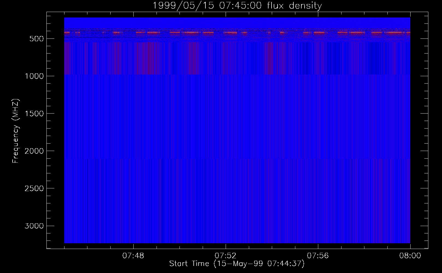The width and height of the screenshot is (442, 273).
Task: Click the 3000 frequency tick label
Action: click(x=34, y=226)
